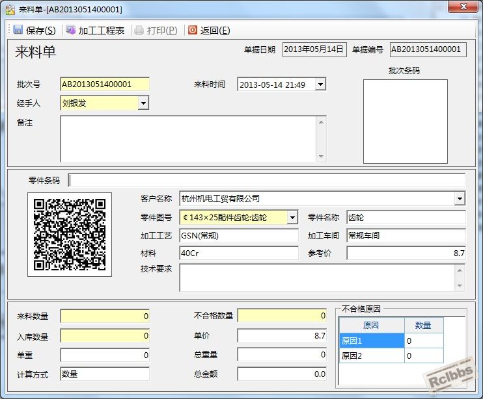Click the 技术要求 scrollbar down arrow
The width and height of the screenshot is (483, 399).
point(460,286)
